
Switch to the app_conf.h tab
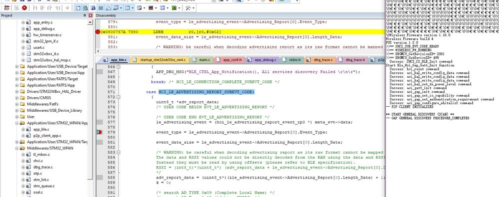tap(229, 60)
